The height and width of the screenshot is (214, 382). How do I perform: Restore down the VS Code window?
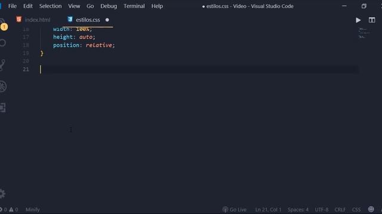click(x=364, y=6)
